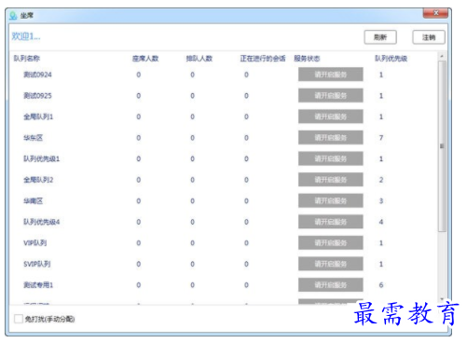Select queue name 全局队列2
The width and height of the screenshot is (467, 343).
coord(38,180)
